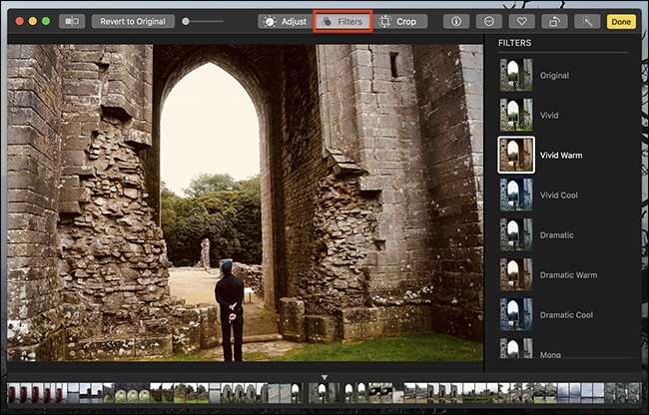Apply the Vivid filter
649x415 pixels.
coord(516,116)
